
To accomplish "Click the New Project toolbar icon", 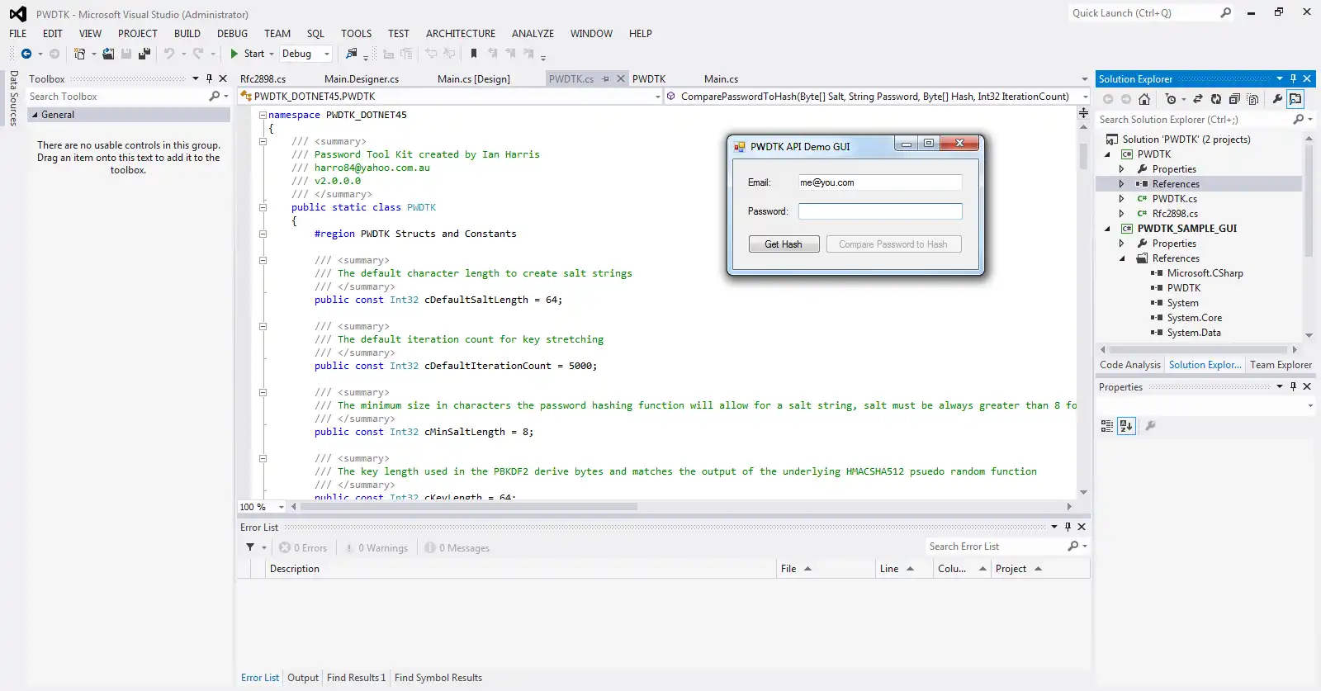I will [x=79, y=54].
